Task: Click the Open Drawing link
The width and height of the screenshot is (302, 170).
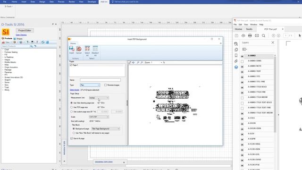Action: pos(21,35)
